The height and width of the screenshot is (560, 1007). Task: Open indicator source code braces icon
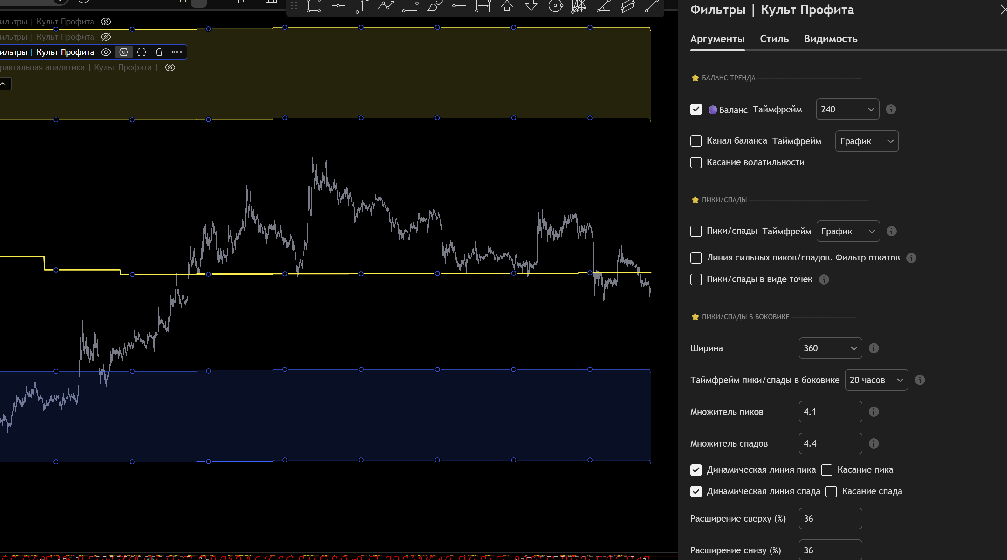point(141,52)
